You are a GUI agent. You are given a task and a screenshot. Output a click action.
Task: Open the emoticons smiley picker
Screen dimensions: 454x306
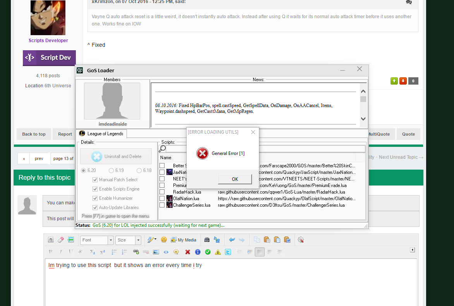pos(164,240)
